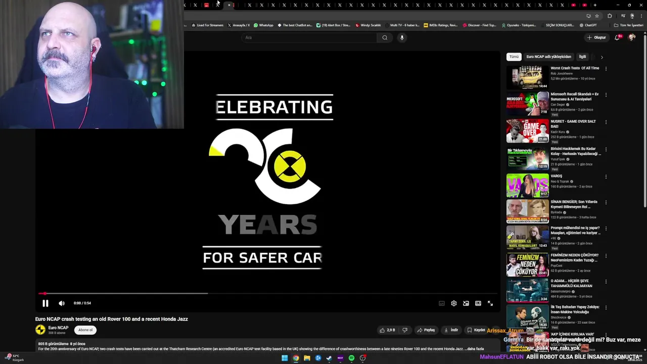This screenshot has height=364, width=647.
Task: Open Prompt mühendisi ne iş yapar video
Action: (x=575, y=231)
